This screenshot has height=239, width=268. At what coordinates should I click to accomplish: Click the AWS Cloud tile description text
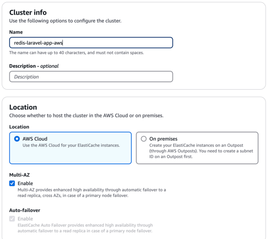[71, 145]
